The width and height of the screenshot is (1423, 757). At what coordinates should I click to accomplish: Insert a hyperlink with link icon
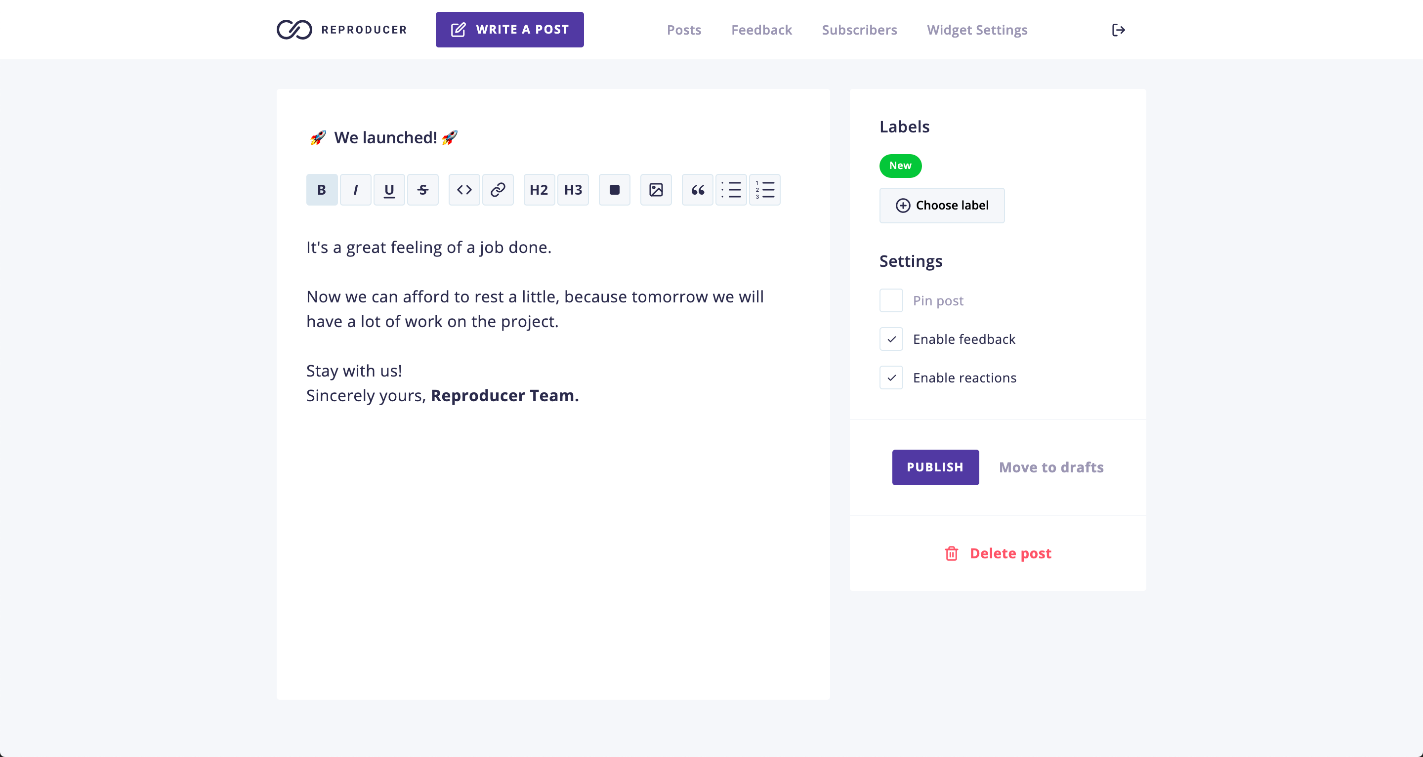tap(498, 190)
